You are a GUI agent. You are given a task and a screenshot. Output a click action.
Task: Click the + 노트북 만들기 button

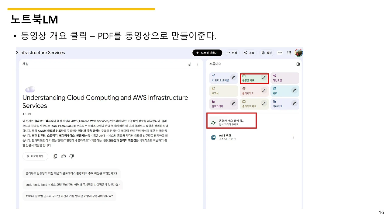click(x=207, y=53)
